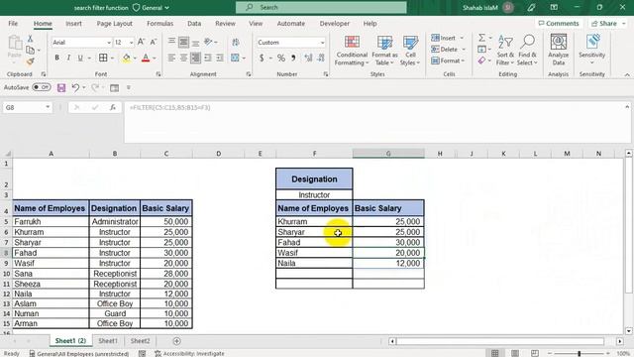Click the Undo arrow icon
The height and width of the screenshot is (357, 634).
pyautogui.click(x=75, y=88)
